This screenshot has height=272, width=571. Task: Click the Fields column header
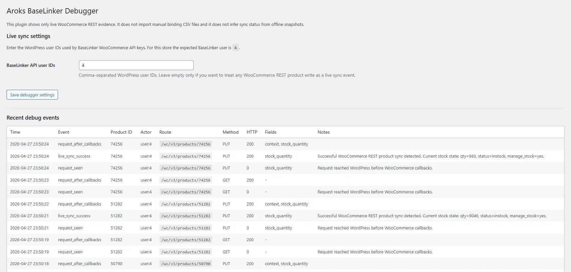coord(271,132)
